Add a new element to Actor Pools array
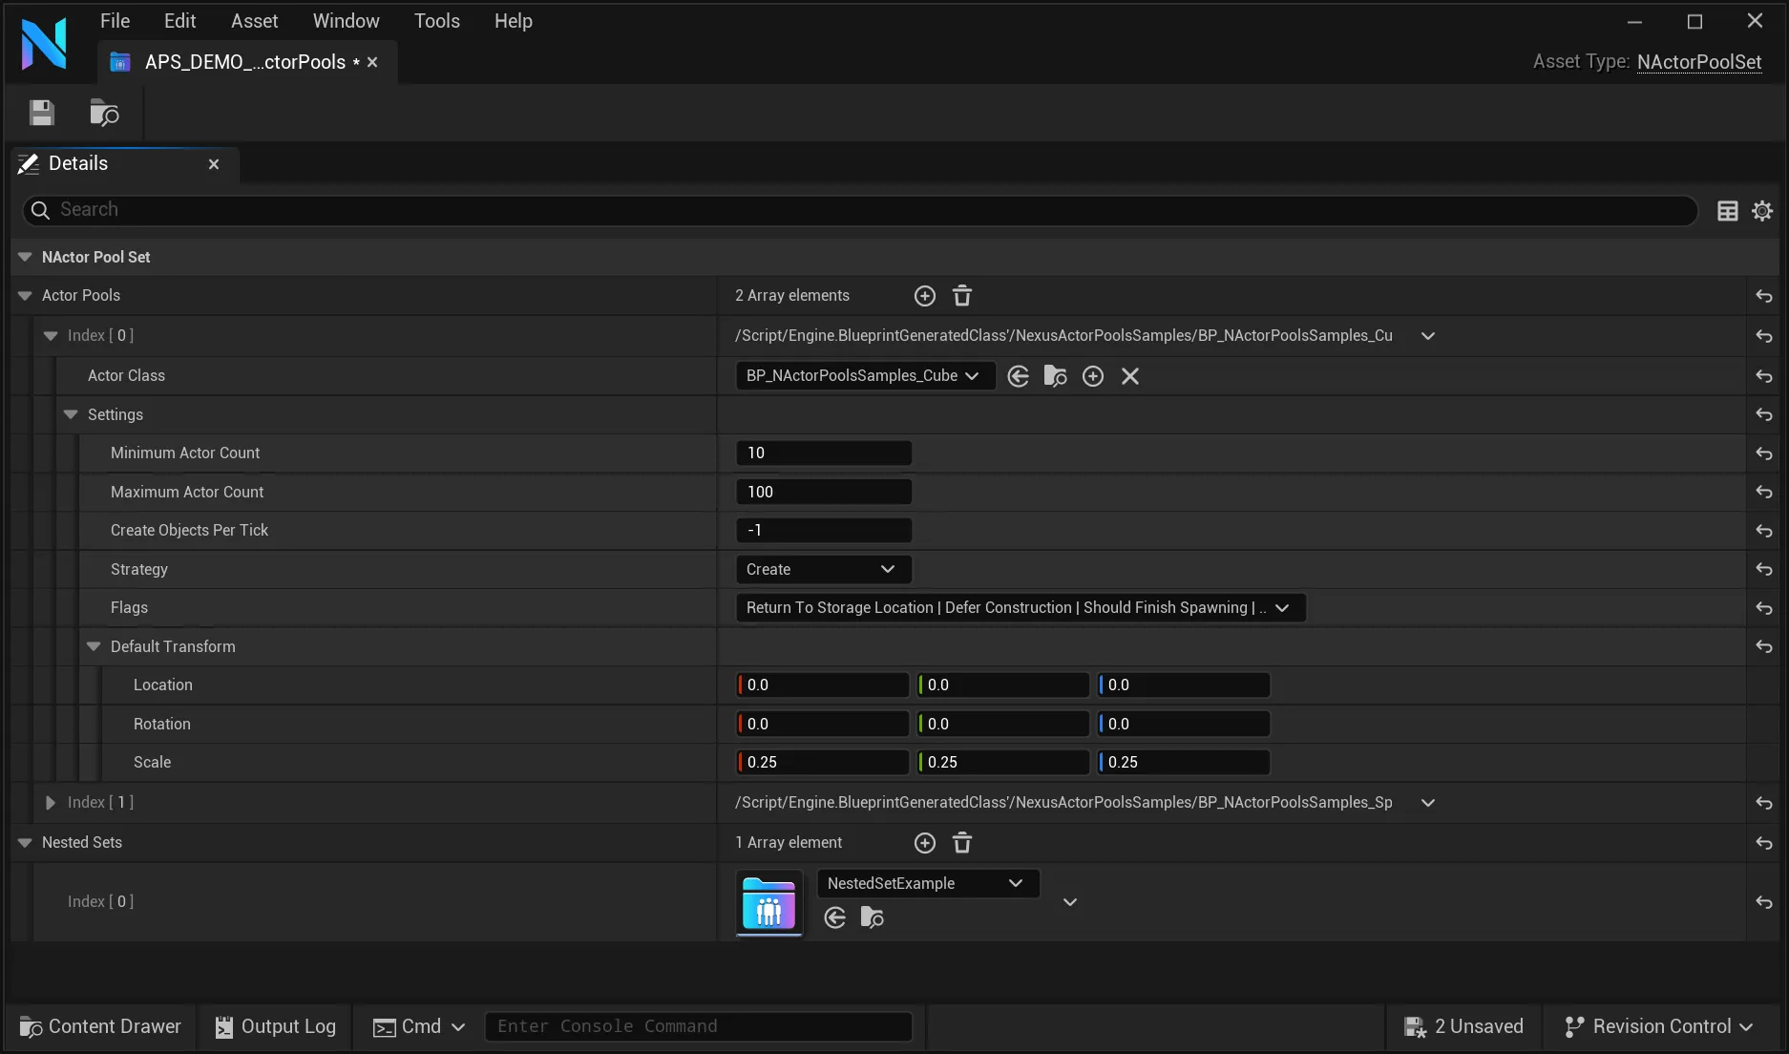 pyautogui.click(x=923, y=295)
